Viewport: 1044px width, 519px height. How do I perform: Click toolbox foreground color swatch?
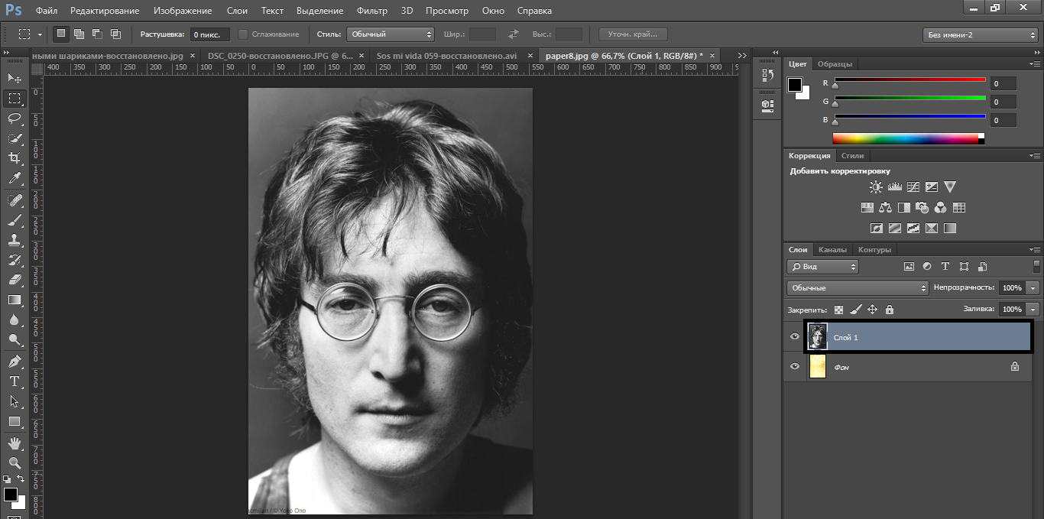tap(10, 494)
